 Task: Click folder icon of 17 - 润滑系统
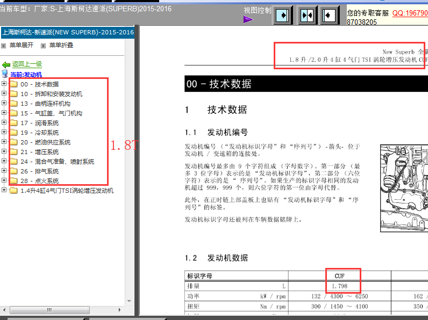[x=13, y=122]
